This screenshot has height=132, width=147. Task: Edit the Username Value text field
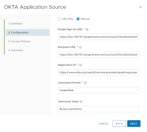click(x=98, y=109)
